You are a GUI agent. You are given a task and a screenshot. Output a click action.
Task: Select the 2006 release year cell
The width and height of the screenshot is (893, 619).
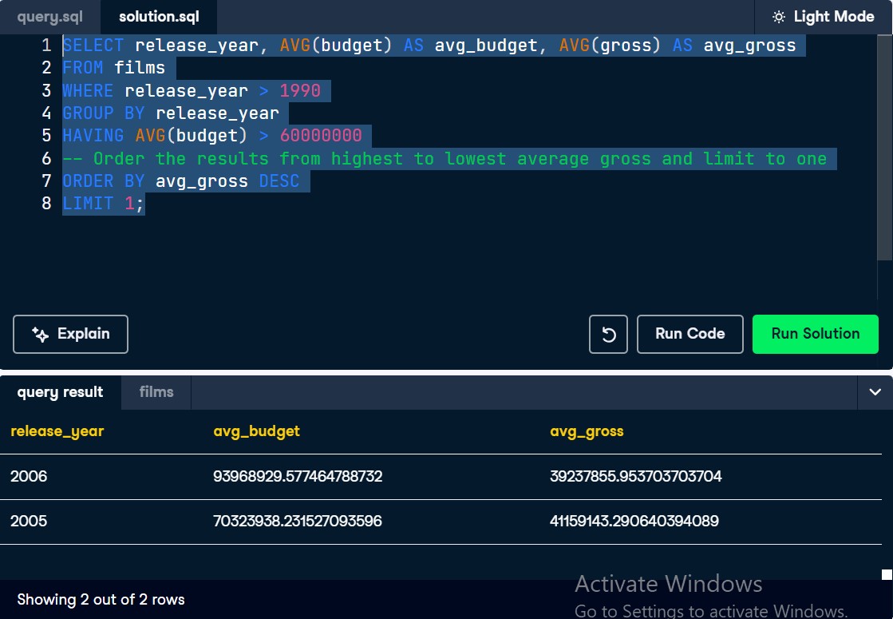[29, 477]
